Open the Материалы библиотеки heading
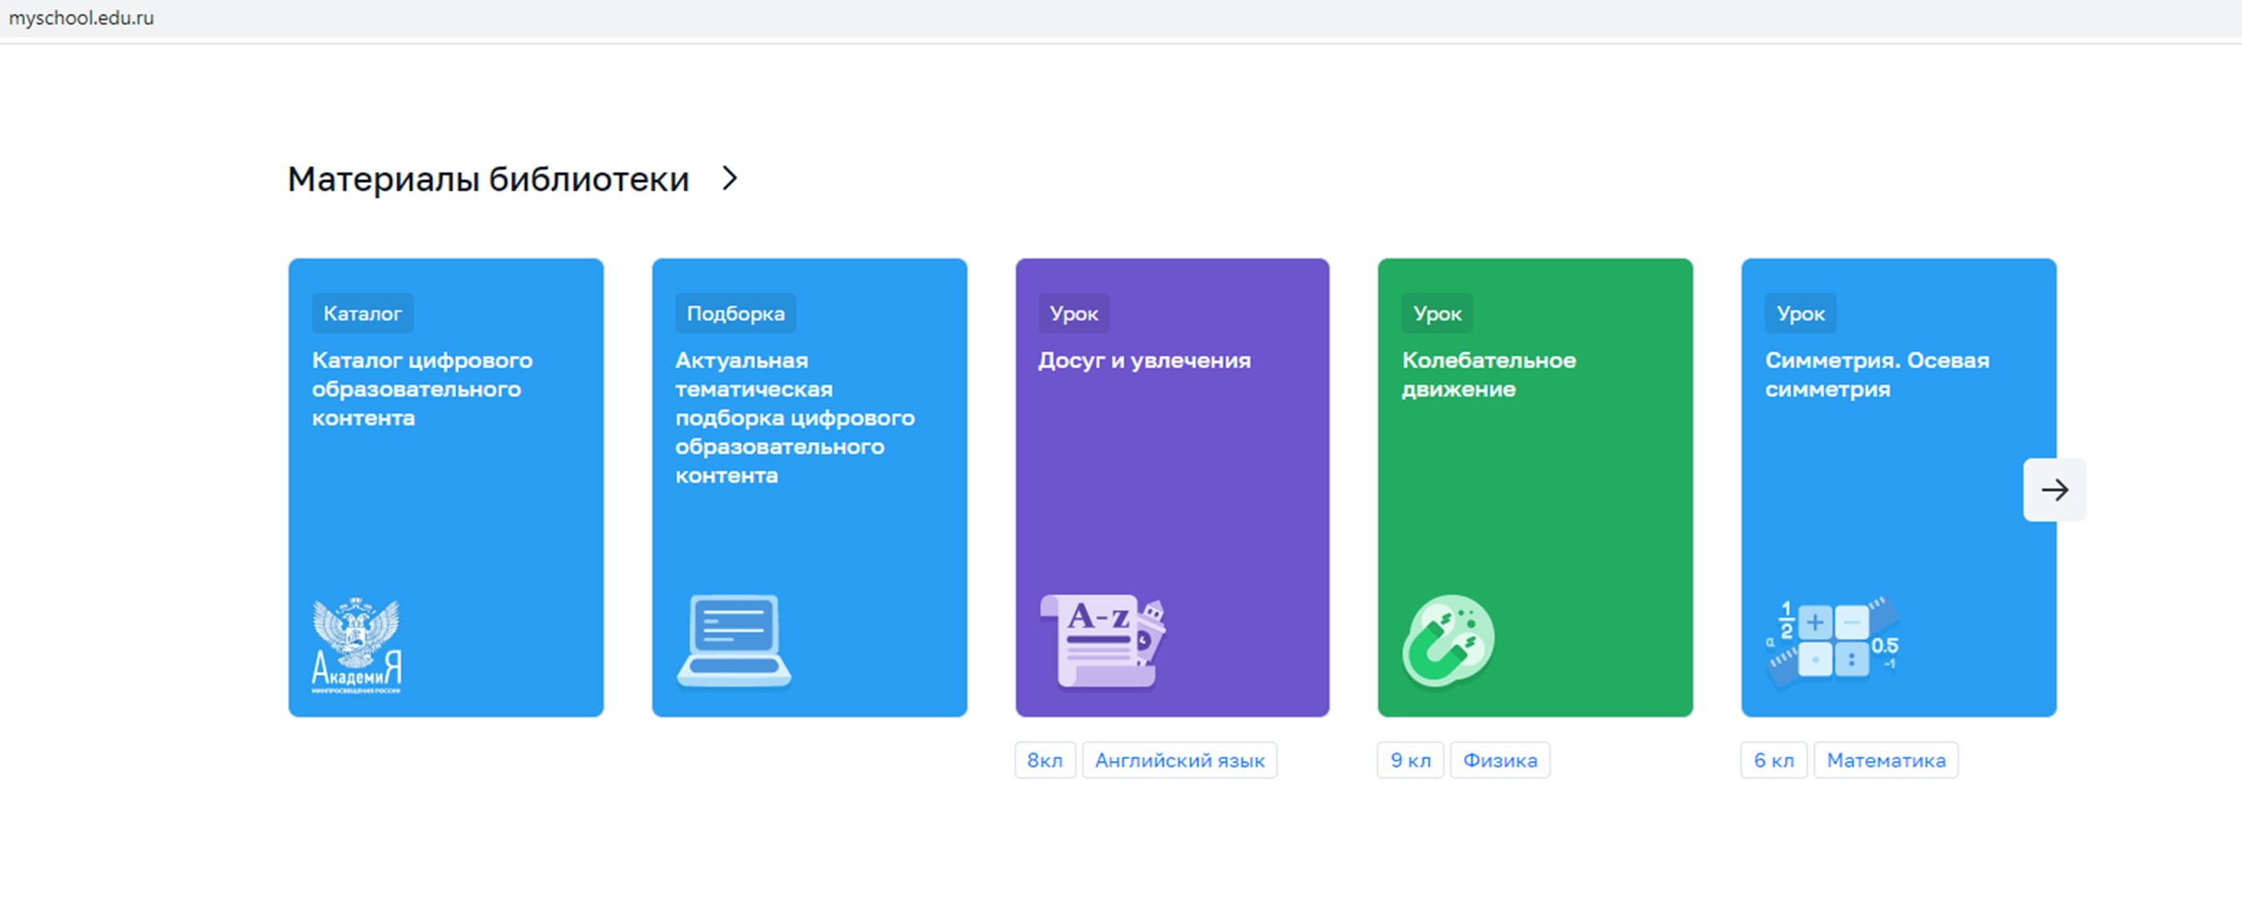This screenshot has height=908, width=2242. coord(488,179)
